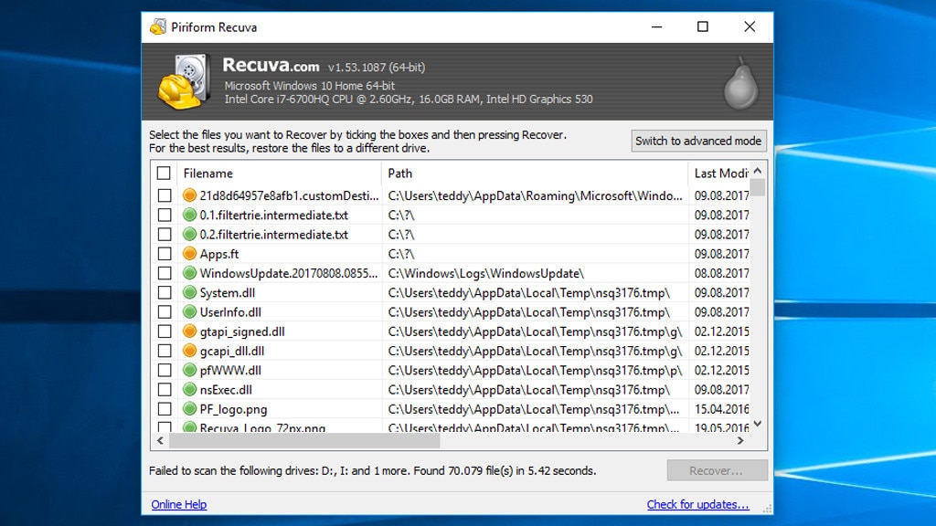This screenshot has width=936, height=526.
Task: Tick the checkbox for gcapi_dll.dll
Action: tap(165, 351)
